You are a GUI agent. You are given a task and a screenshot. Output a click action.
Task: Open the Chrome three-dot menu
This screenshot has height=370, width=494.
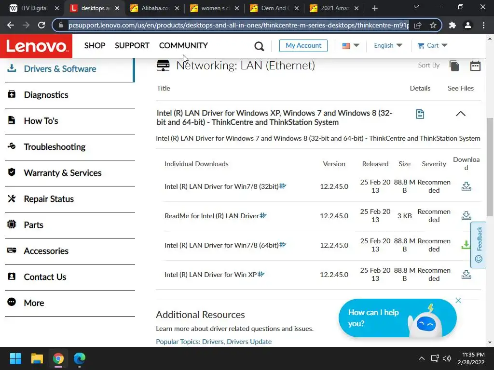(x=483, y=25)
